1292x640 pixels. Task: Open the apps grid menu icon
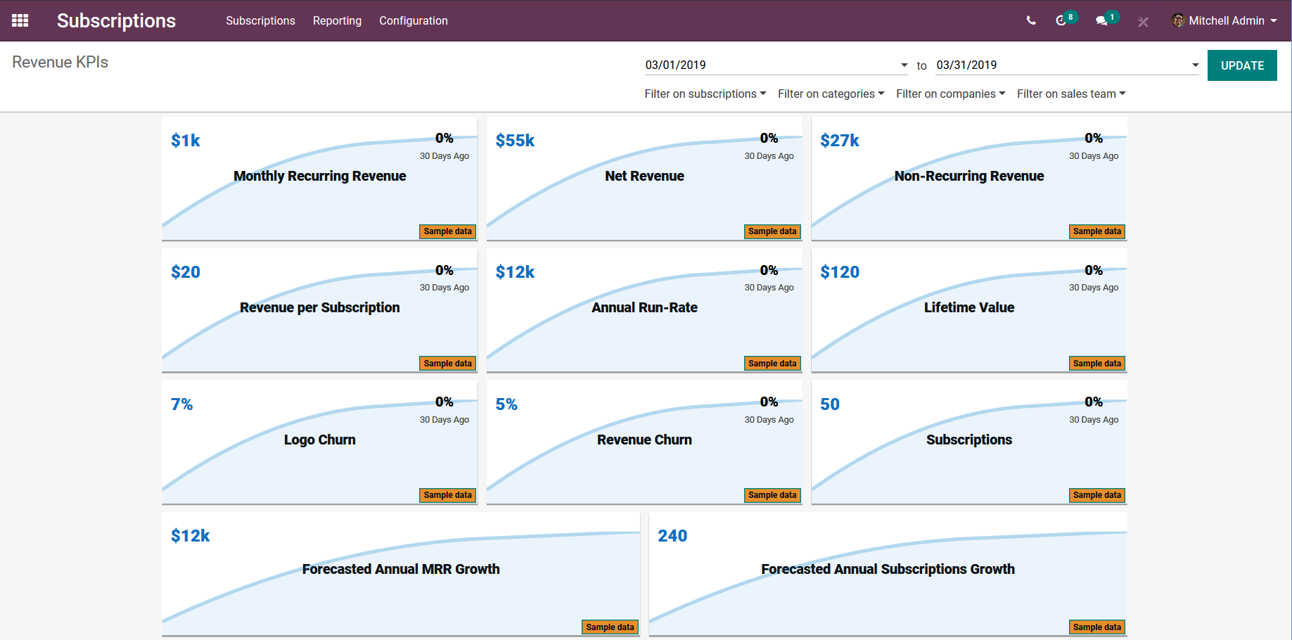pos(20,20)
